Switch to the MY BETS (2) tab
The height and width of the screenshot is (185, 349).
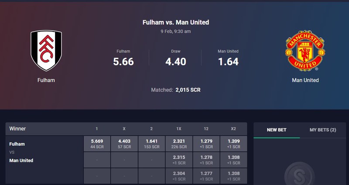point(323,130)
